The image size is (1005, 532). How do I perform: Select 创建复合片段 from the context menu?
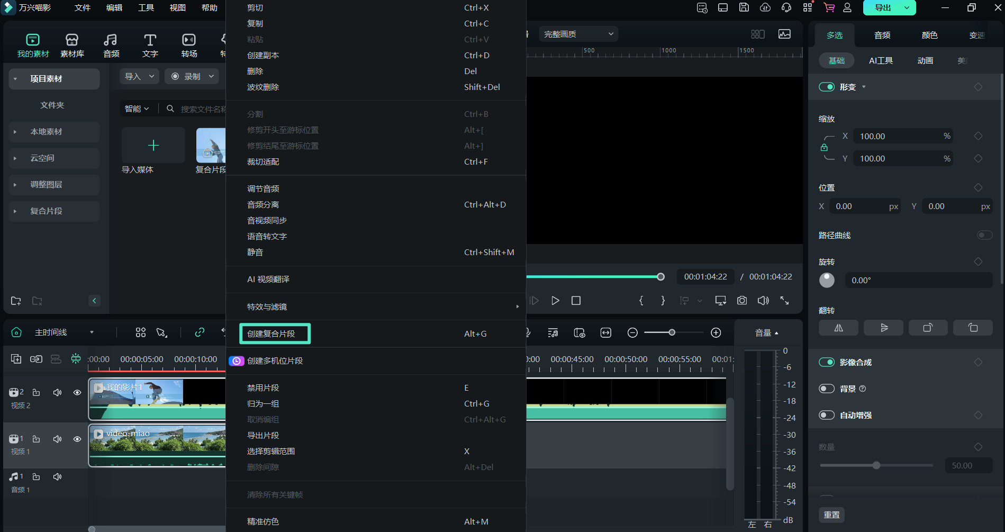tap(274, 333)
